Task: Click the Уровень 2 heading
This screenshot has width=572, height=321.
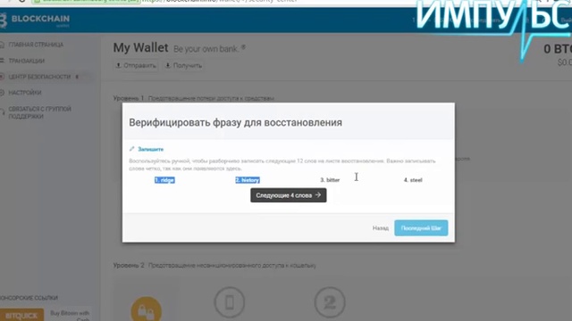Action: coord(129,266)
